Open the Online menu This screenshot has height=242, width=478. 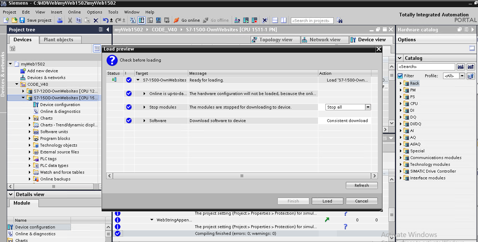(74, 12)
